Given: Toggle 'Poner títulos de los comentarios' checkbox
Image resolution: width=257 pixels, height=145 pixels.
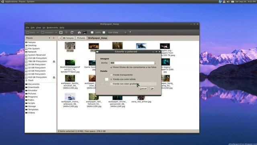Looking at the screenshot, I should [x=111, y=67].
